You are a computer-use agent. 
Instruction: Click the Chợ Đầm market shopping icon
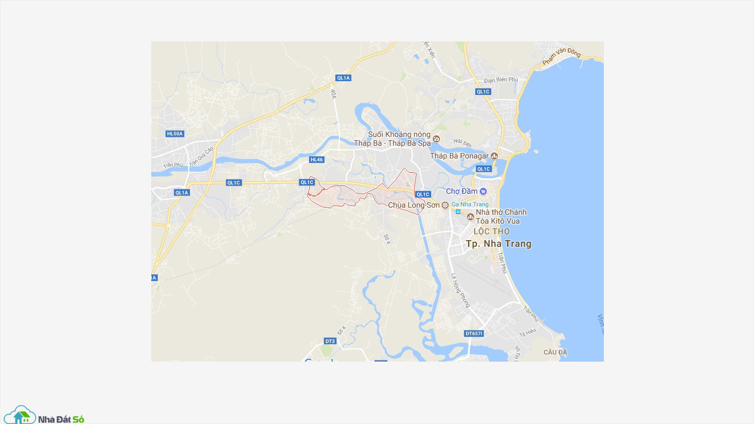coord(484,192)
